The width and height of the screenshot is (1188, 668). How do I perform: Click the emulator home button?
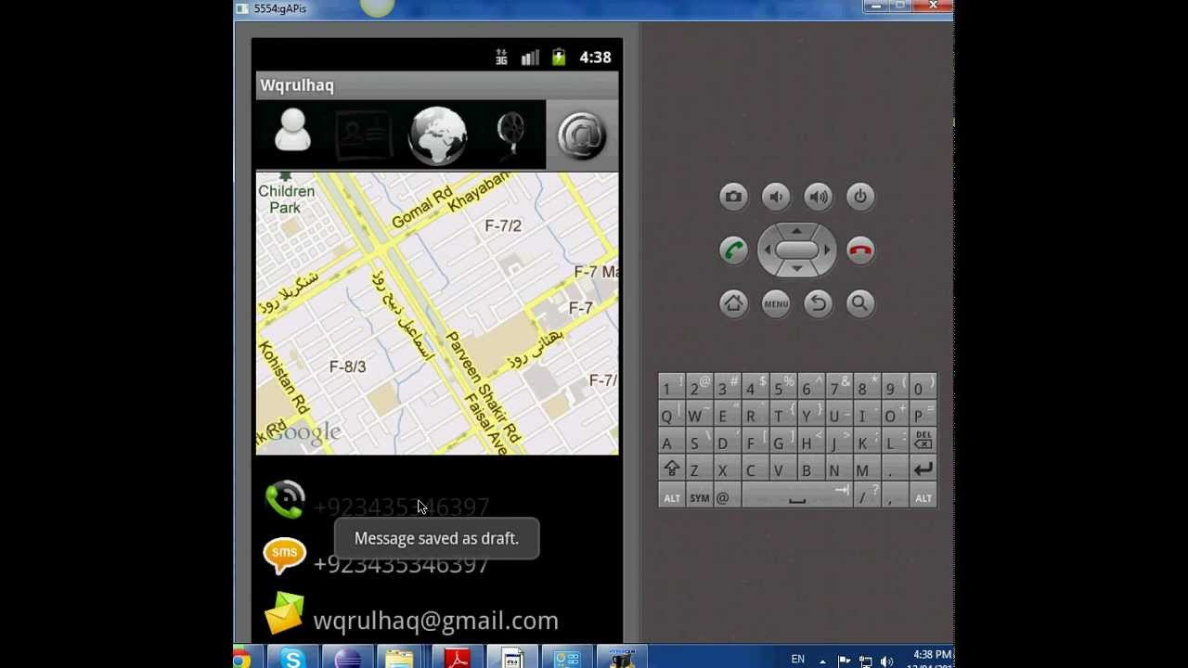click(733, 303)
